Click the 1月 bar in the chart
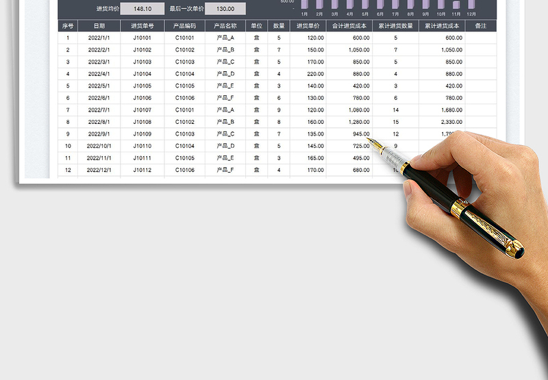Screen dimensions: 548x380 303,4
